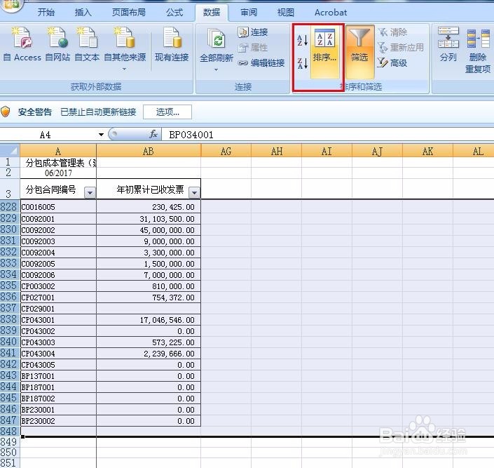
Task: Switch to 公式 tab
Action: 174,13
